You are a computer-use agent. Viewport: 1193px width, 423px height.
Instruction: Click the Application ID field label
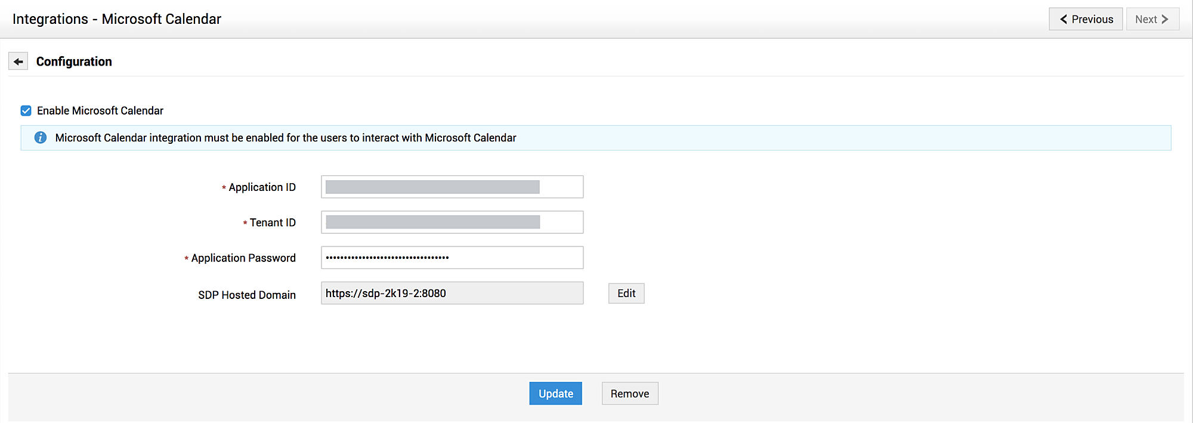pos(262,187)
